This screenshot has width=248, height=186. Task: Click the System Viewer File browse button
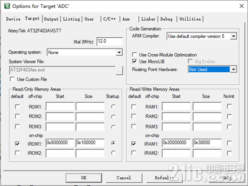pyautogui.click(x=119, y=70)
